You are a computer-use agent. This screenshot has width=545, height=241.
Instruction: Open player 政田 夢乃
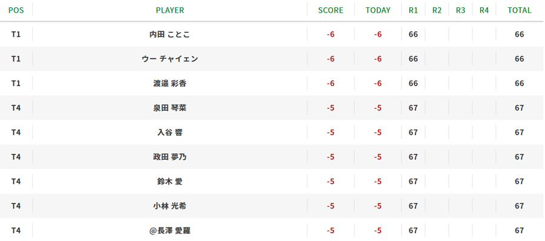pos(170,157)
